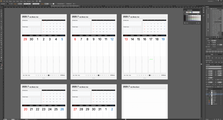The image size is (223, 120).
Task: Open the language English: USA dropdown
Action: pos(209,87)
